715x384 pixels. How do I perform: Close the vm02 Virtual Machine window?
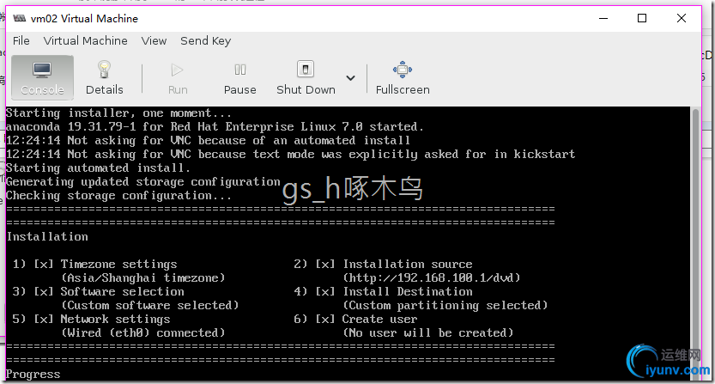click(682, 18)
